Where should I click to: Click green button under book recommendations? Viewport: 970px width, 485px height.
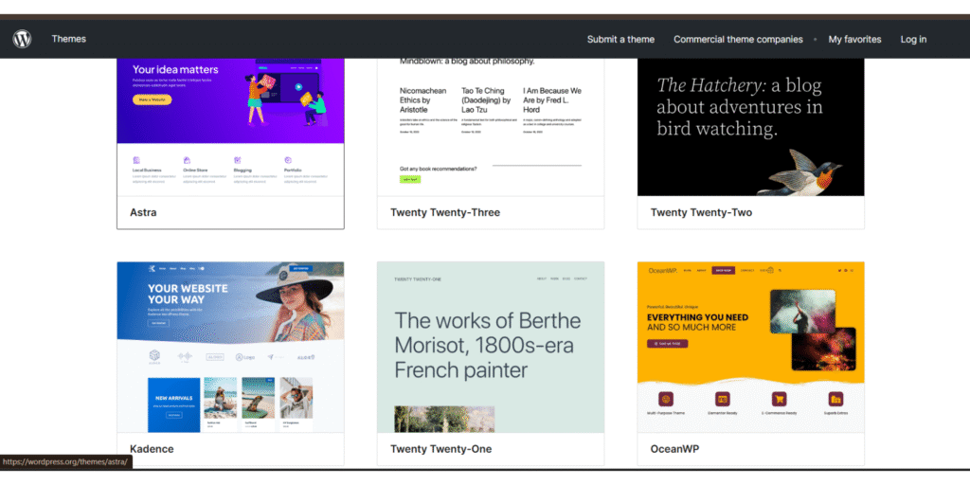point(409,179)
